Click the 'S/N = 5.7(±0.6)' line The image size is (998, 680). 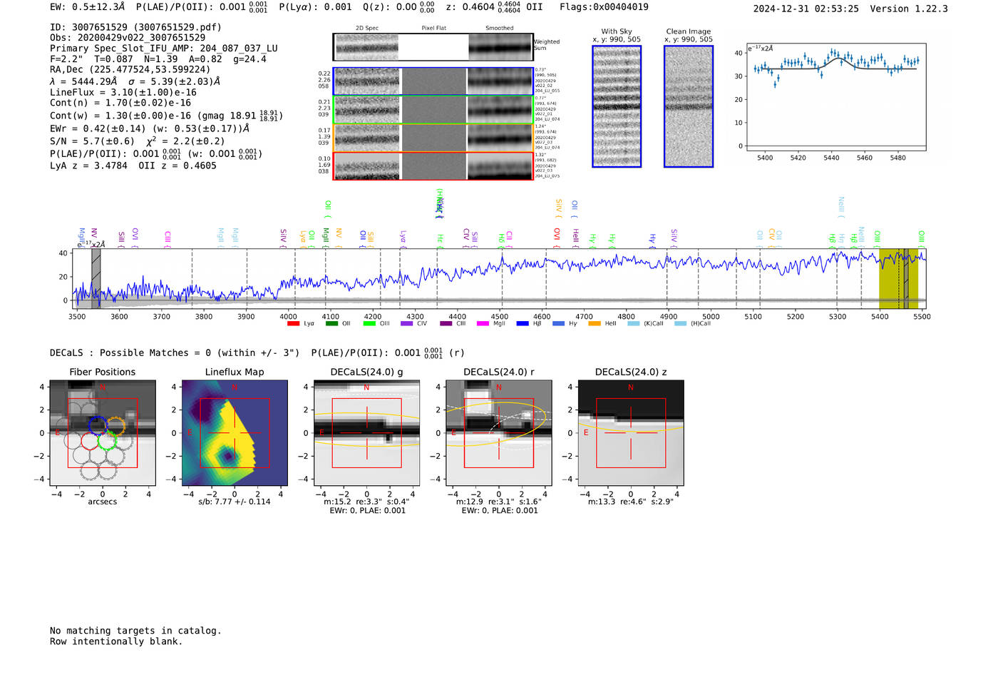[x=138, y=141]
